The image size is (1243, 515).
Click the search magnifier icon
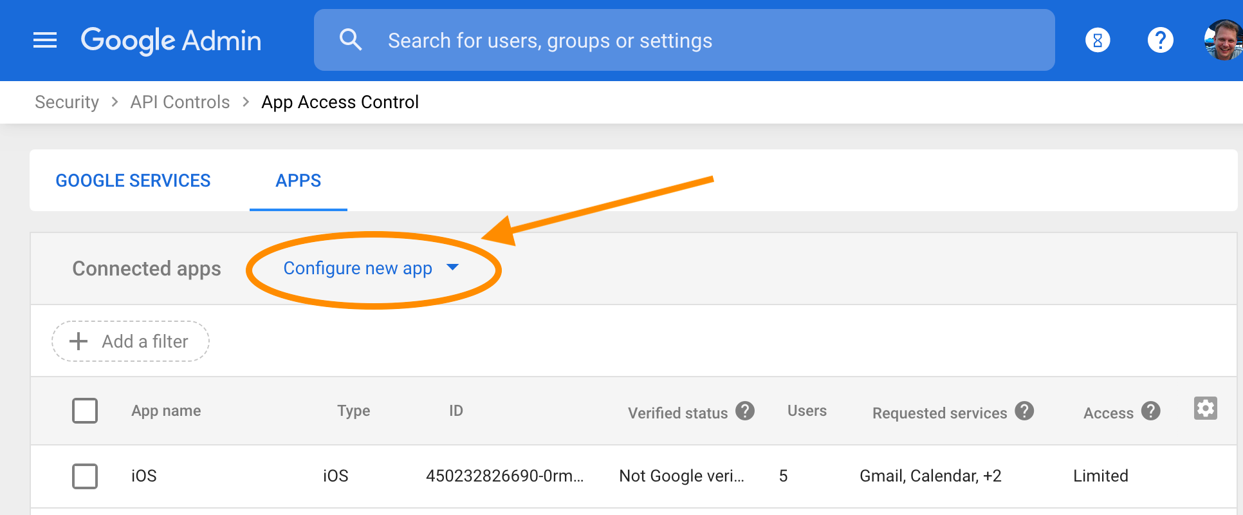coord(351,40)
